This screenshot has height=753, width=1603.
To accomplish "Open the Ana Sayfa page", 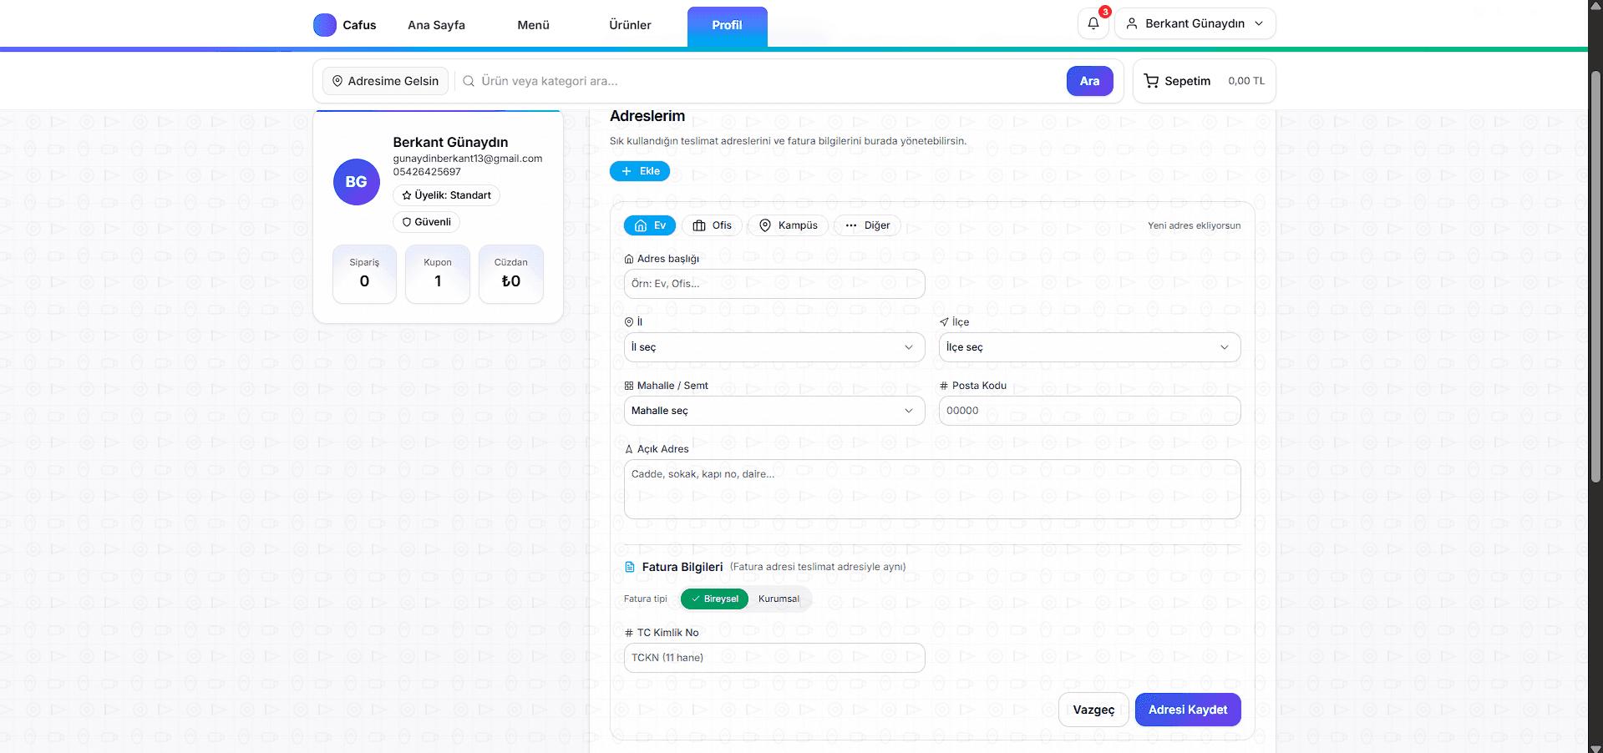I will click(436, 25).
